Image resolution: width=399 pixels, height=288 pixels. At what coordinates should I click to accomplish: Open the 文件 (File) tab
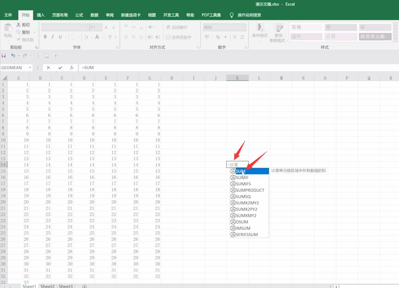[x=8, y=15]
